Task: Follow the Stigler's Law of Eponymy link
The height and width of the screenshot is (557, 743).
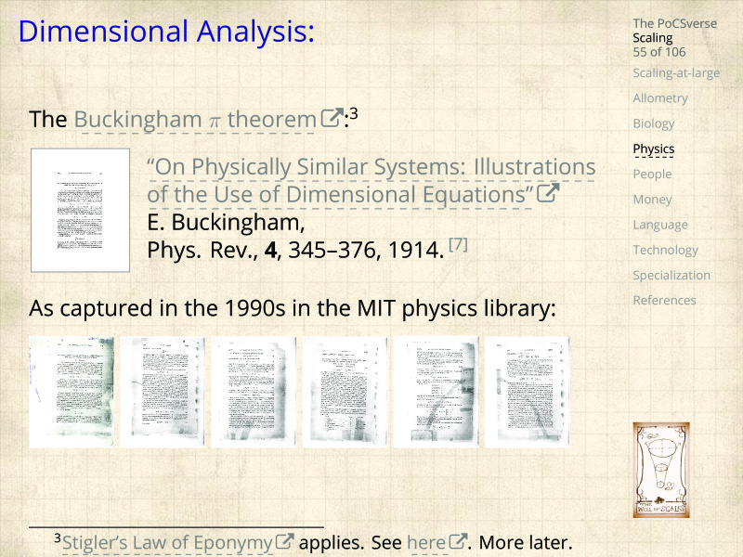Action: [x=167, y=542]
